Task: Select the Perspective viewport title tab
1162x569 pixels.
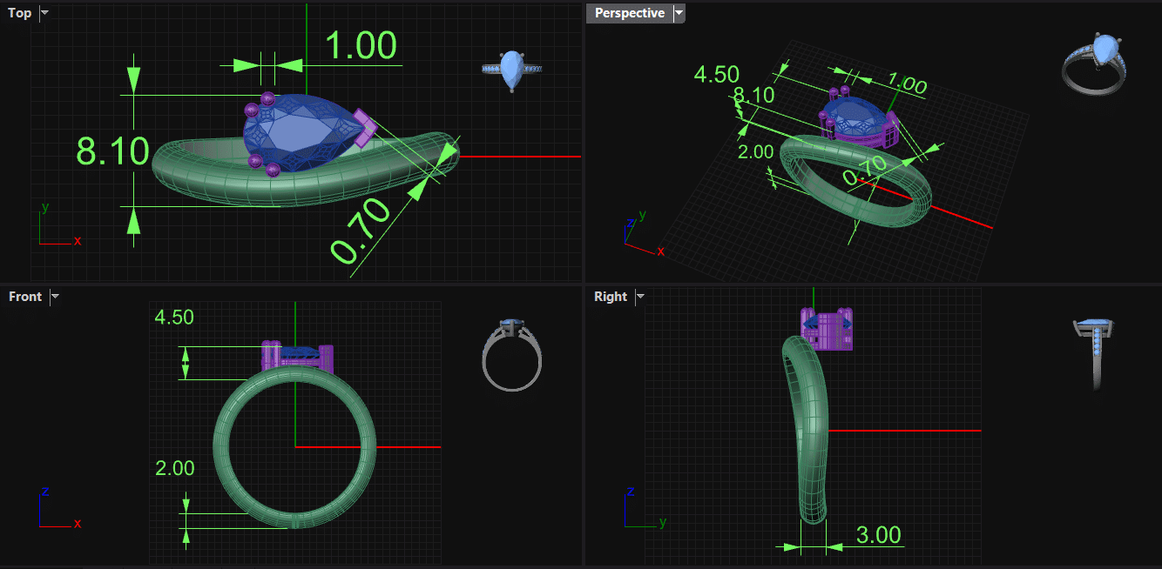Action: point(629,13)
